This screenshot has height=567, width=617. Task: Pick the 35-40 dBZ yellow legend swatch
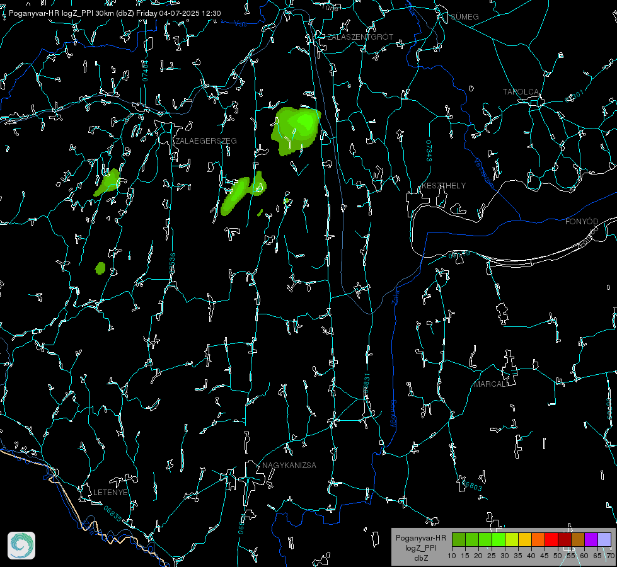[x=525, y=539]
